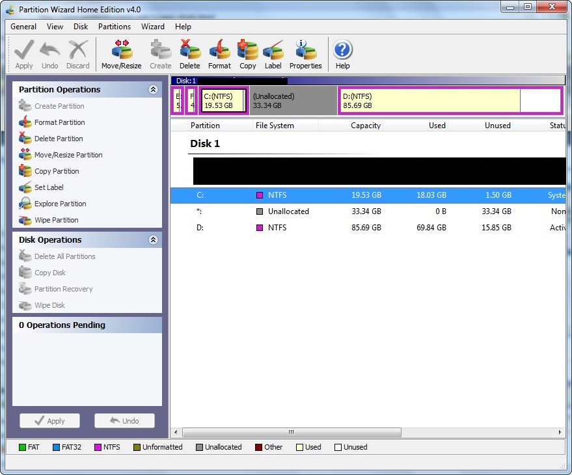The height and width of the screenshot is (475, 572).
Task: Click the Move/Resize Partition link text
Action: [68, 155]
